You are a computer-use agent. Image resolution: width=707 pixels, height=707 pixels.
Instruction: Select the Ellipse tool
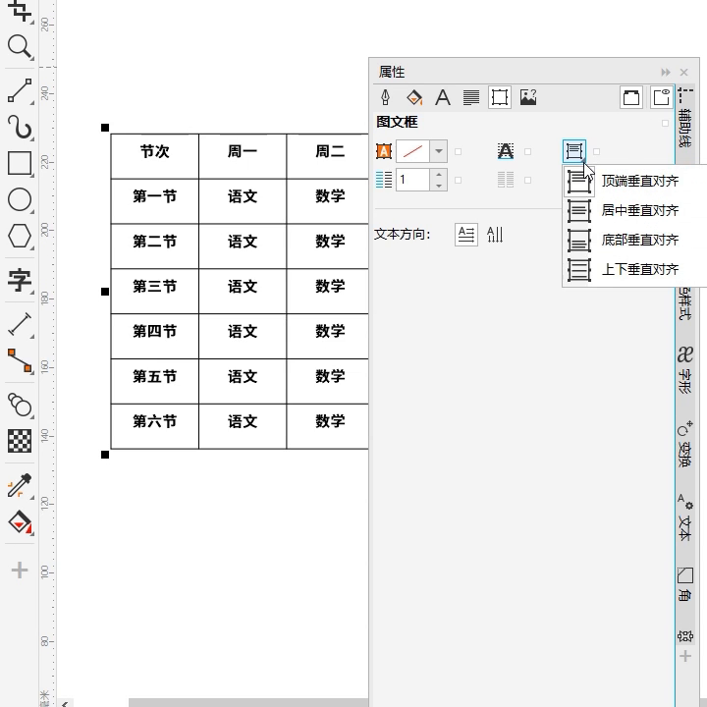click(20, 199)
